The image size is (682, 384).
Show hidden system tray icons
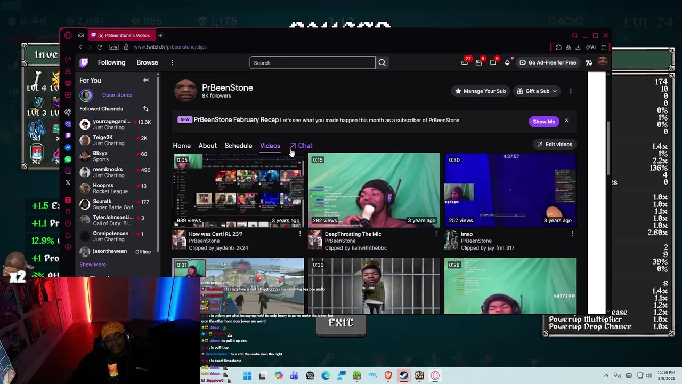click(606, 375)
